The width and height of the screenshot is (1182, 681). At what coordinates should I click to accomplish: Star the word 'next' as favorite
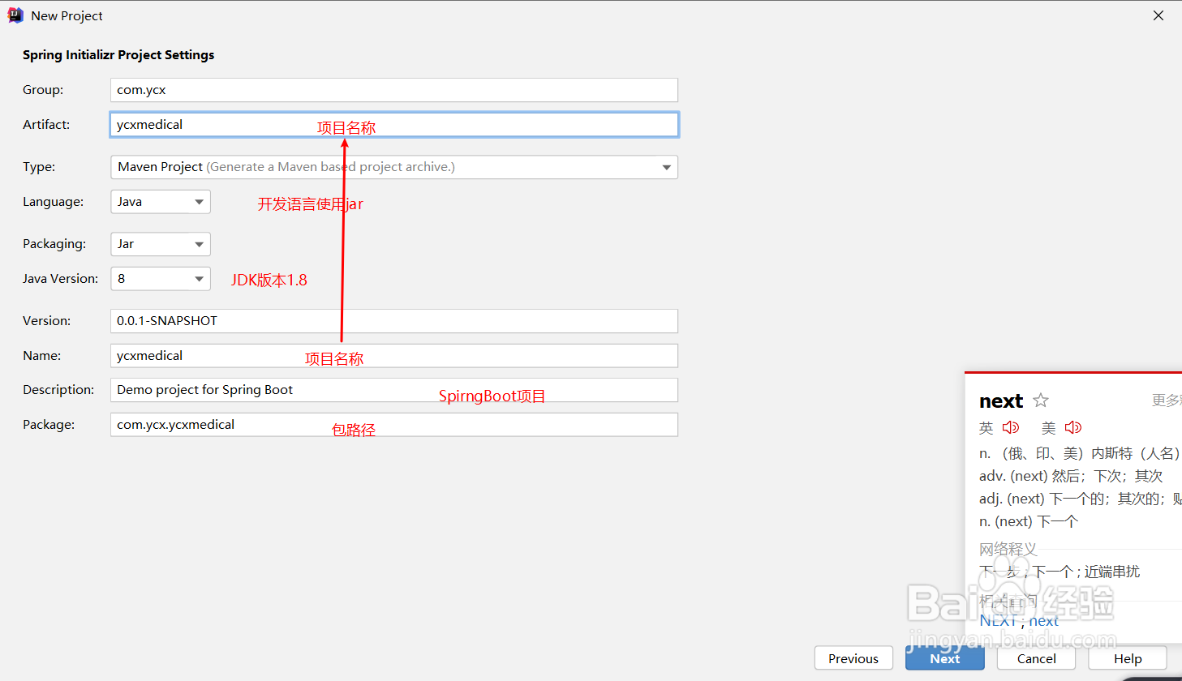pyautogui.click(x=1041, y=400)
